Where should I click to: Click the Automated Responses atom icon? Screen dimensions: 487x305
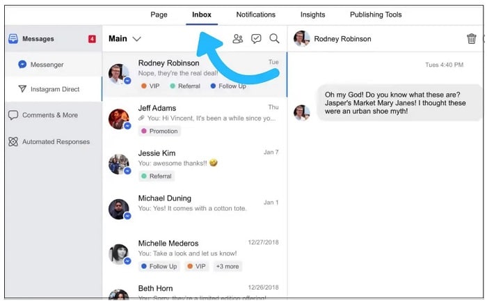click(x=13, y=142)
